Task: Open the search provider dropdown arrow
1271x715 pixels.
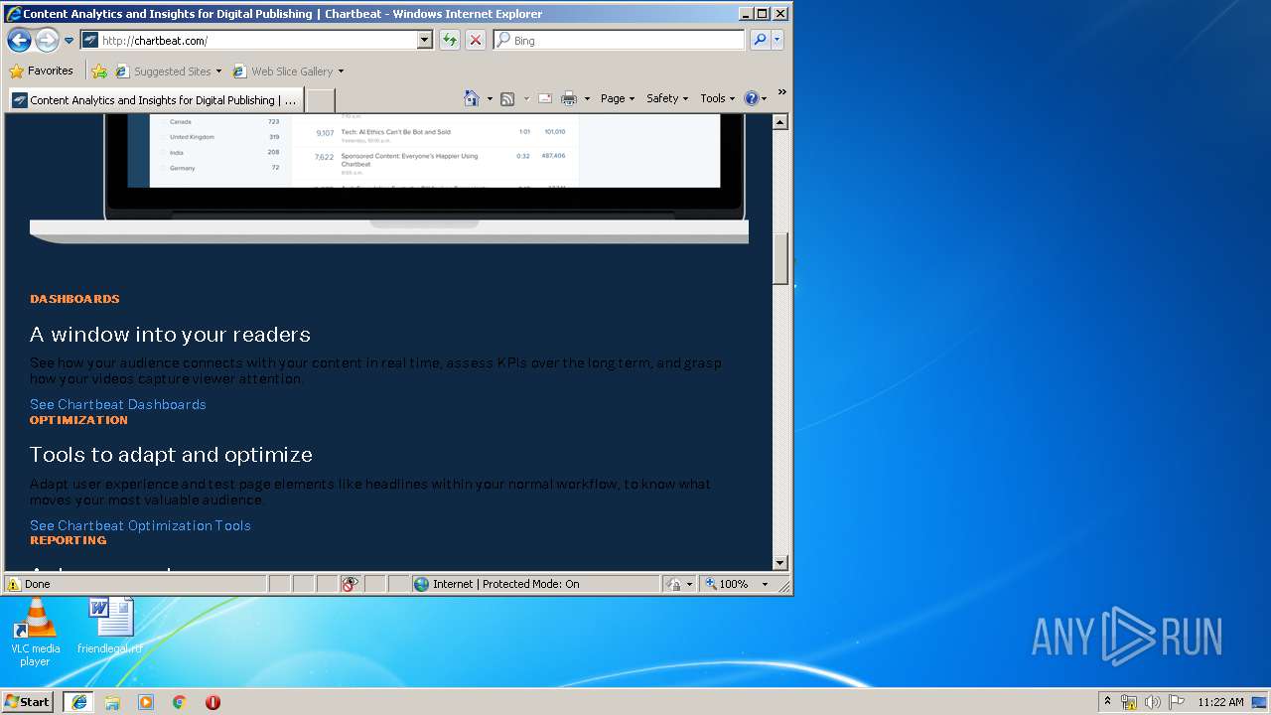Action: click(x=777, y=41)
